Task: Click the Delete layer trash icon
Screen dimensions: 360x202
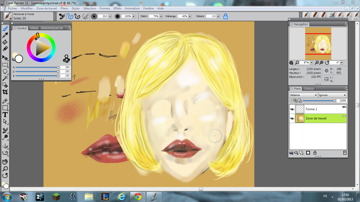Action: click(345, 153)
